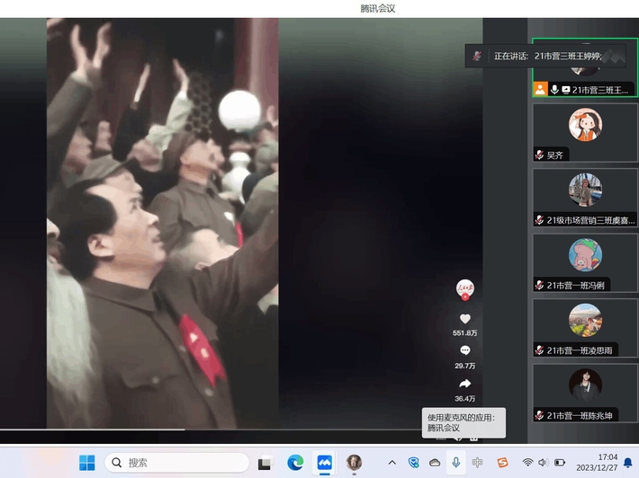Click the Tencent Meeting icon in taskbar
Viewport: 639px width, 478px height.
click(x=325, y=463)
